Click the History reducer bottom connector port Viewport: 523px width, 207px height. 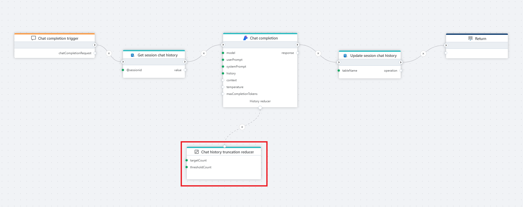click(x=260, y=108)
